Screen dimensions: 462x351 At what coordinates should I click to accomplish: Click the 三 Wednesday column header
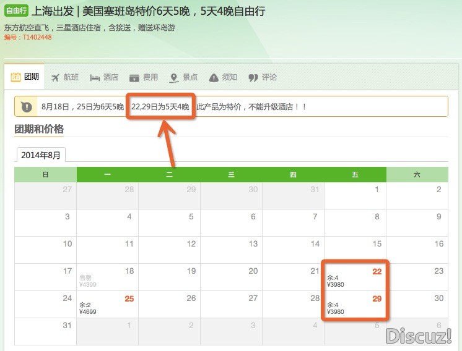point(231,175)
